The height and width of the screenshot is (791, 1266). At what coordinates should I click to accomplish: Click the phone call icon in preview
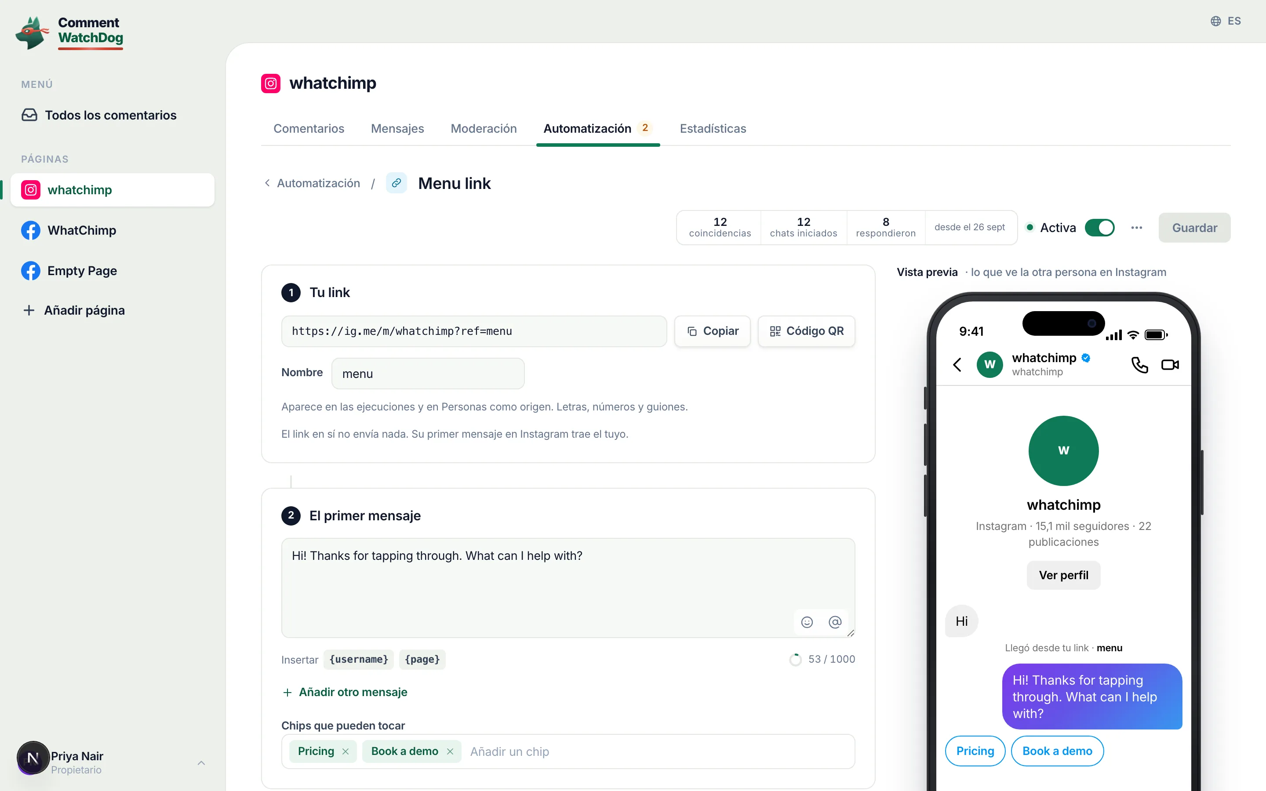(x=1139, y=365)
